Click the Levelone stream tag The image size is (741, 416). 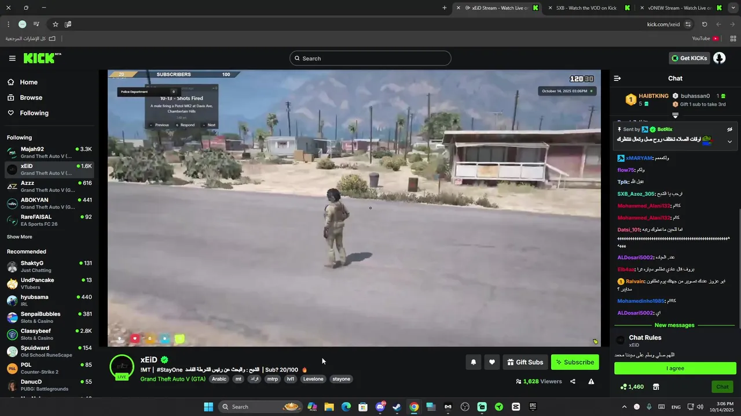[313, 379]
